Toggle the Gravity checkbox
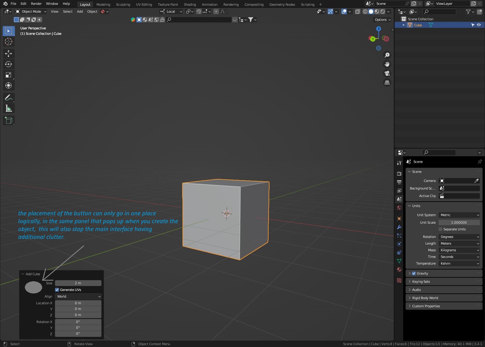 [x=414, y=273]
